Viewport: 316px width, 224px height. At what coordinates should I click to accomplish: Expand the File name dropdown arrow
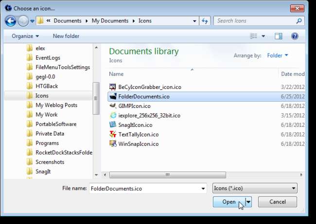(x=203, y=189)
